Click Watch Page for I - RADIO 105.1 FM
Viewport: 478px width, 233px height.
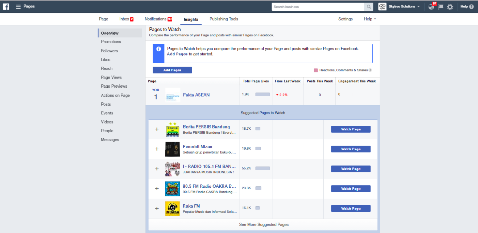click(x=351, y=169)
